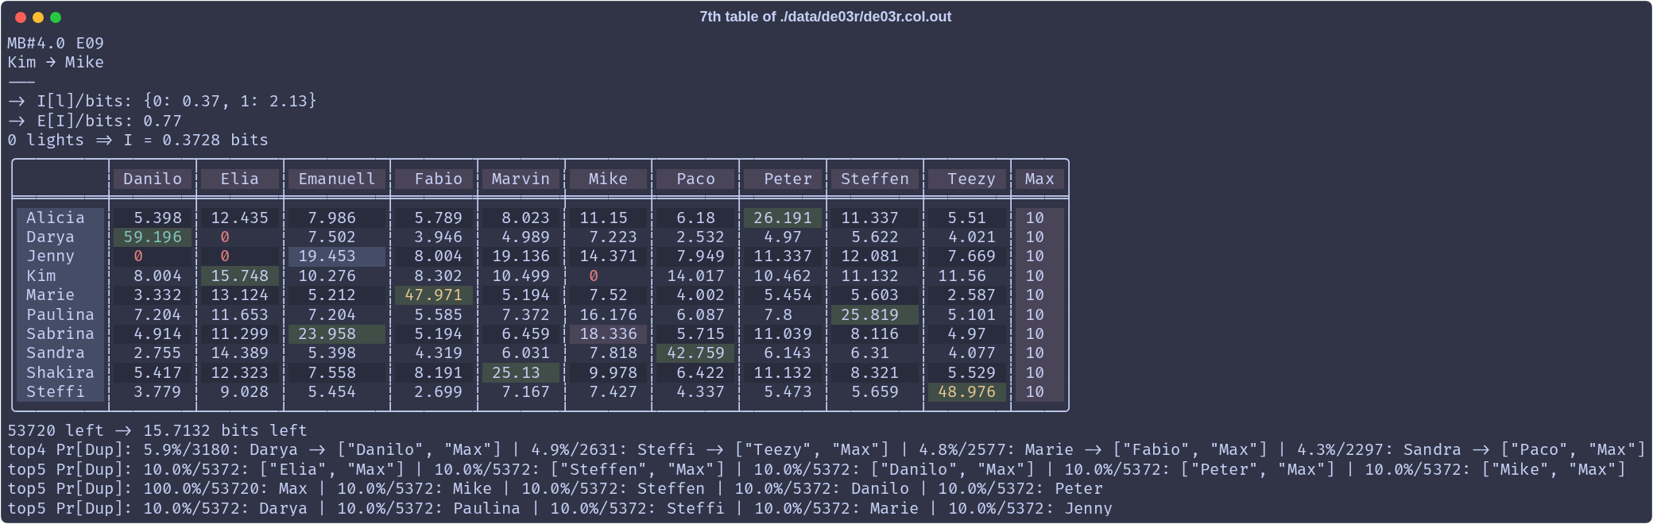Click the top5 Pr[Dup] line with 100.0%/53720: Max

(556, 489)
